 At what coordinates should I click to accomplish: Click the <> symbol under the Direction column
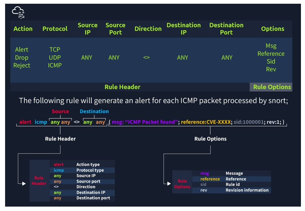coord(146,58)
